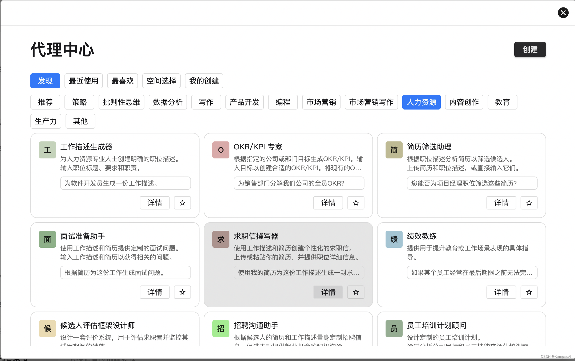Switch to 最近使用 tab
Image resolution: width=575 pixels, height=361 pixels.
(x=83, y=81)
